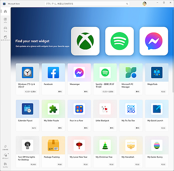Open My Lunar New Year icon
This screenshot has height=171, width=174.
[79, 145]
